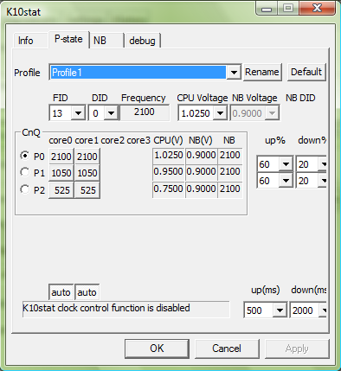Click the P2 NB(V) cell 0.9000

tap(201, 189)
